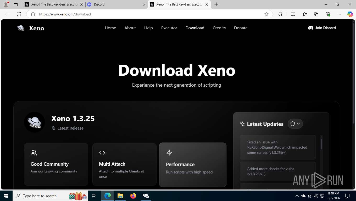Image resolution: width=356 pixels, height=201 pixels.
Task: Open Browser essentials heart icon
Action: click(328, 14)
